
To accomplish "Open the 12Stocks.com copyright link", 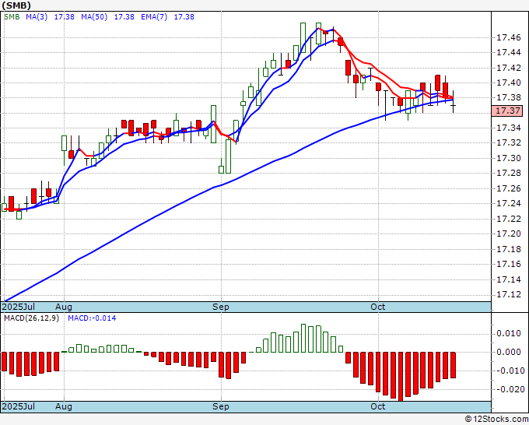I will pyautogui.click(x=496, y=420).
